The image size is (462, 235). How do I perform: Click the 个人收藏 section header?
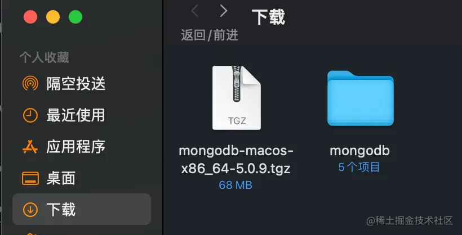(x=45, y=58)
